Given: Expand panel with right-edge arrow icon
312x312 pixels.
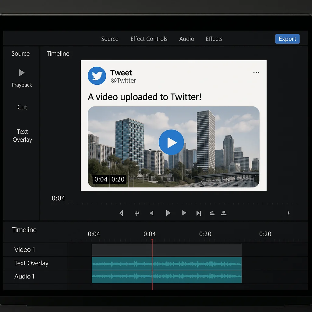Looking at the screenshot, I should pos(289,213).
